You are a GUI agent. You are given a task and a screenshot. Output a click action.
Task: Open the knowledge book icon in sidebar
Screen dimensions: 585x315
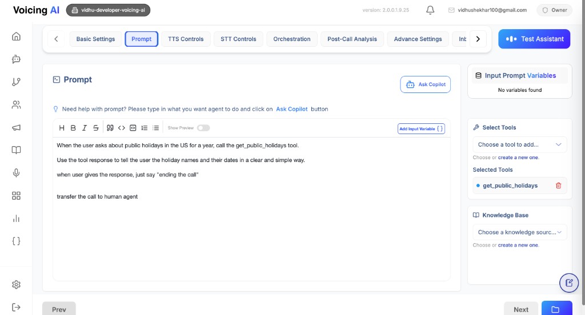(16, 150)
